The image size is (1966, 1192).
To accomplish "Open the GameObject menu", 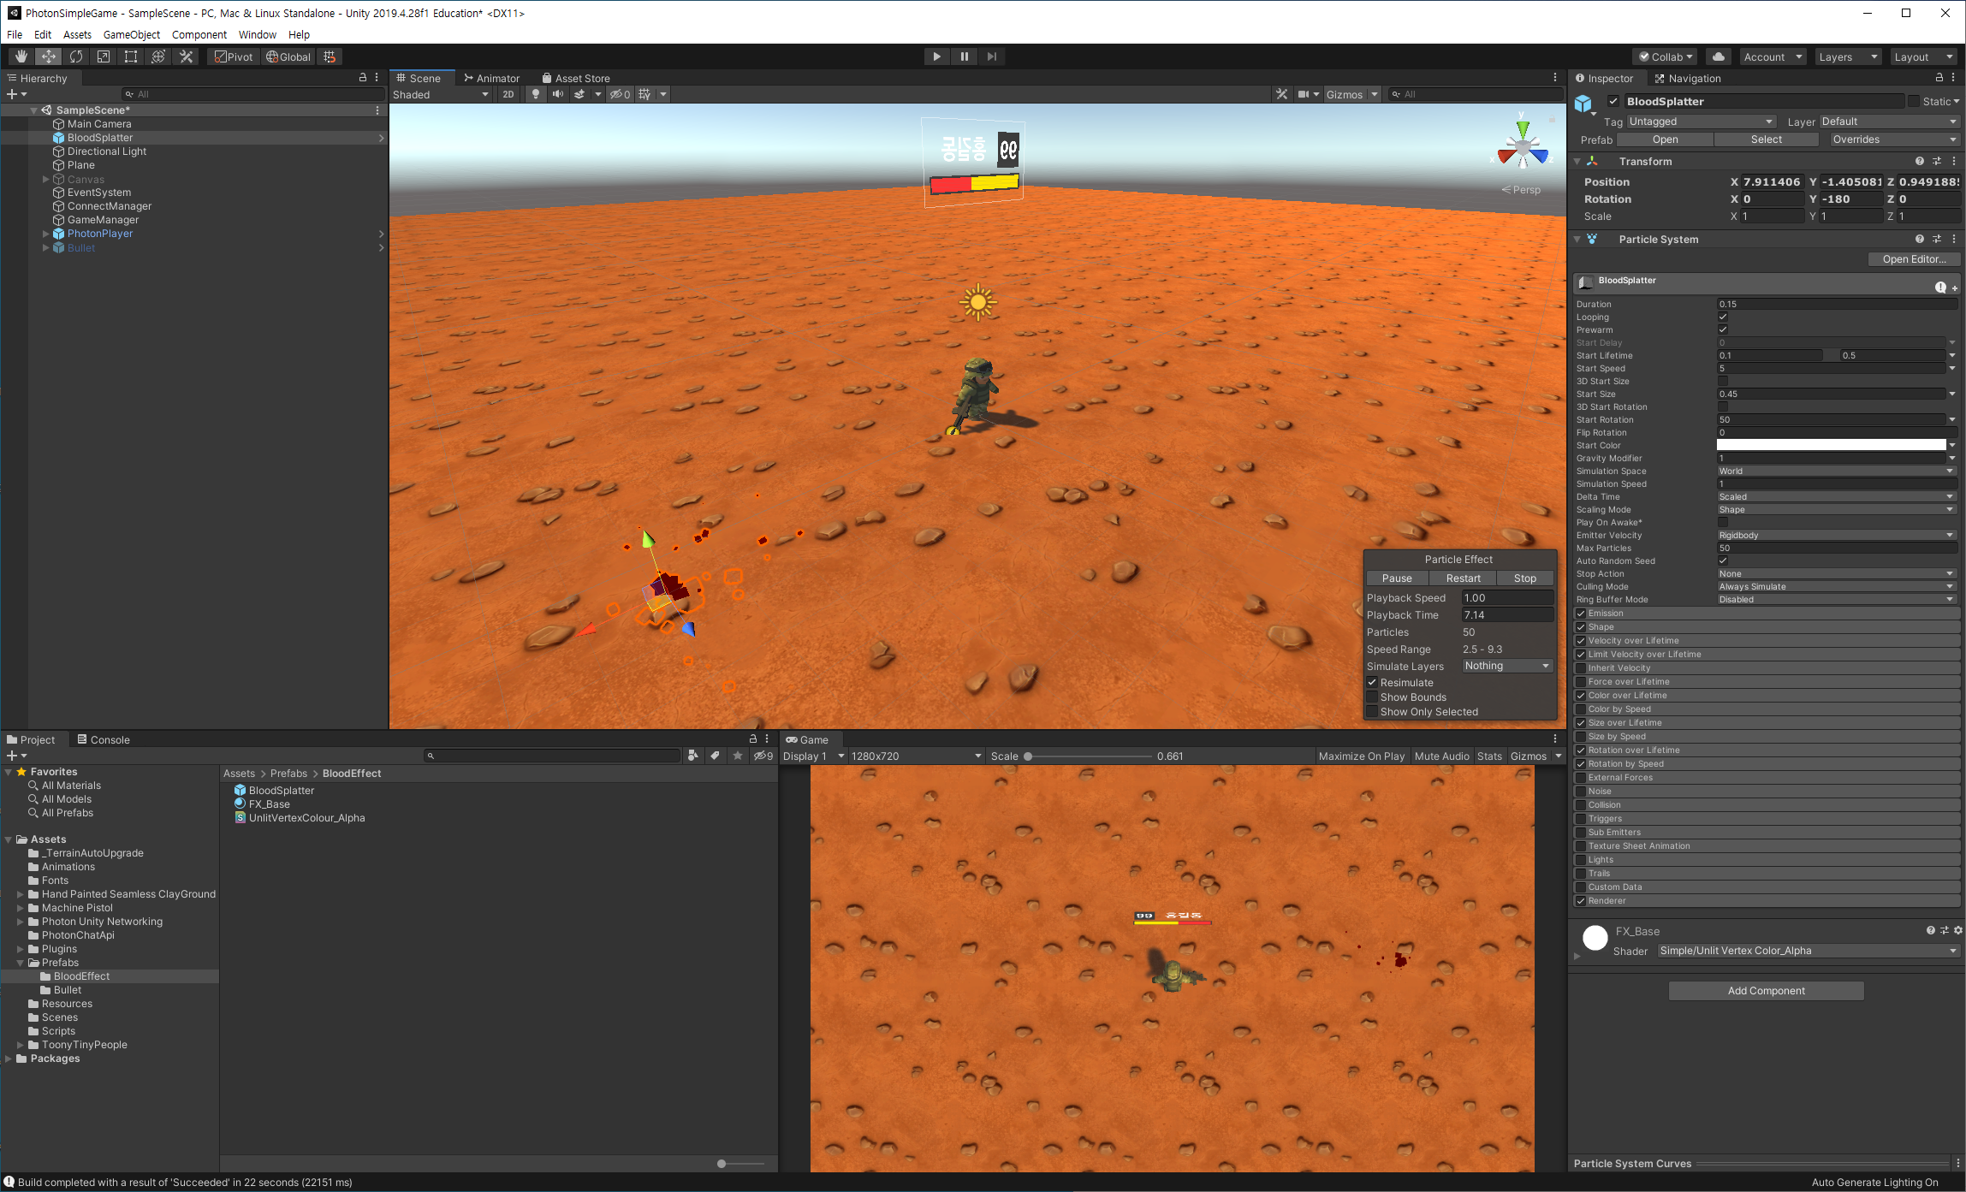I will pos(131,35).
